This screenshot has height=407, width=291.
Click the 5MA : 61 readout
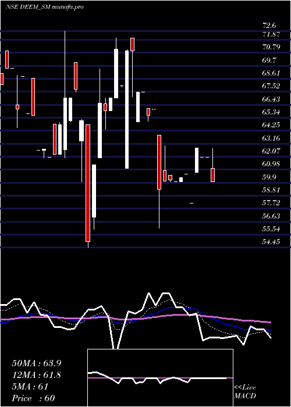(30, 387)
